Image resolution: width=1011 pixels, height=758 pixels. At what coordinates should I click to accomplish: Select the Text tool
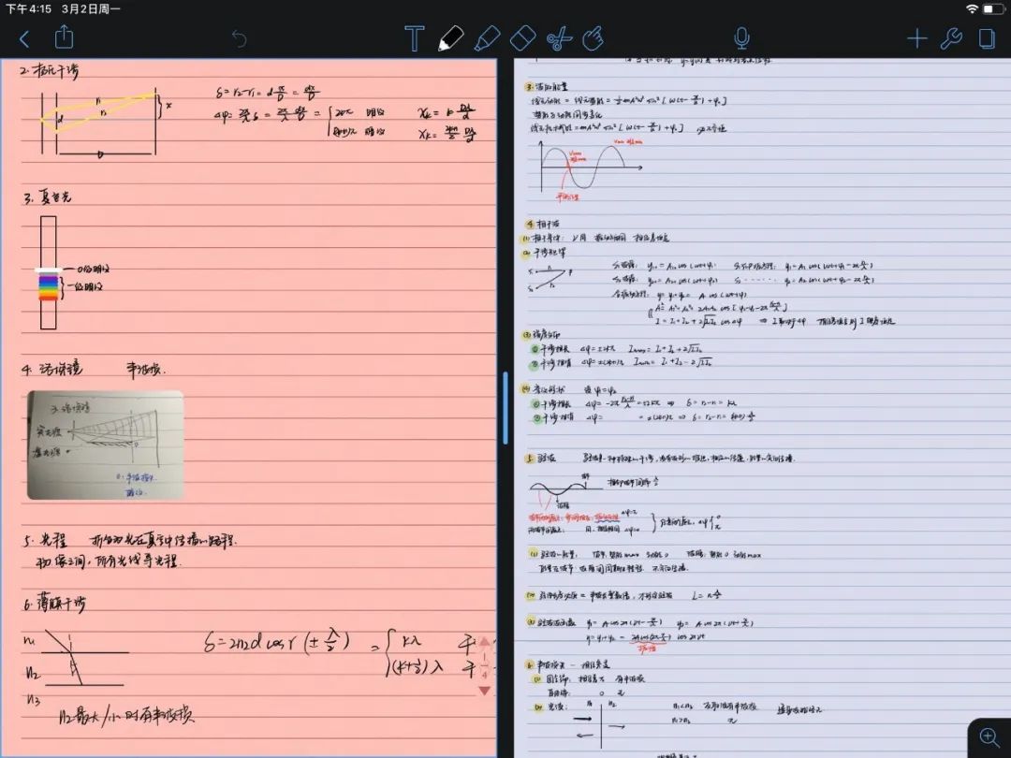pos(414,38)
